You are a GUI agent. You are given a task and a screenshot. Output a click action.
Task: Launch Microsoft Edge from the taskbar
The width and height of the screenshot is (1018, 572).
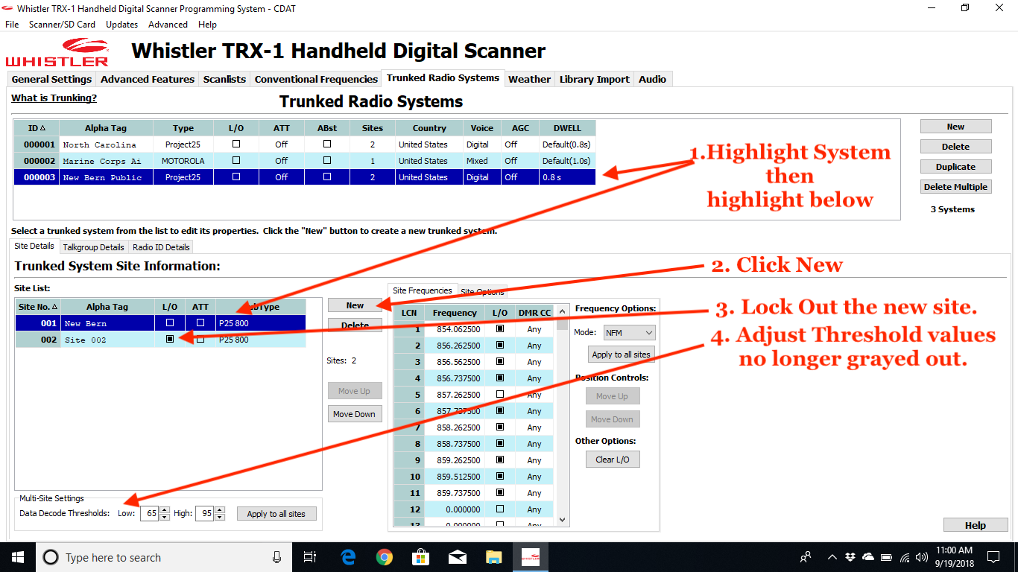pos(348,557)
